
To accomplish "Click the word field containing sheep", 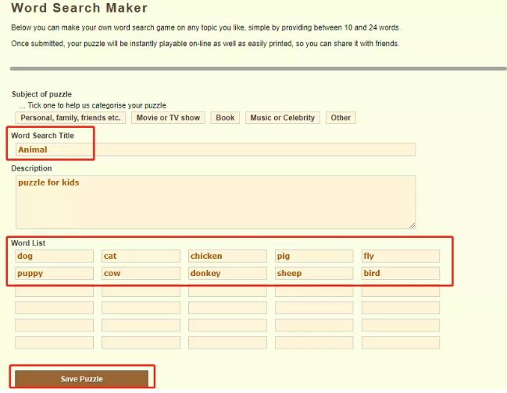I will click(314, 273).
